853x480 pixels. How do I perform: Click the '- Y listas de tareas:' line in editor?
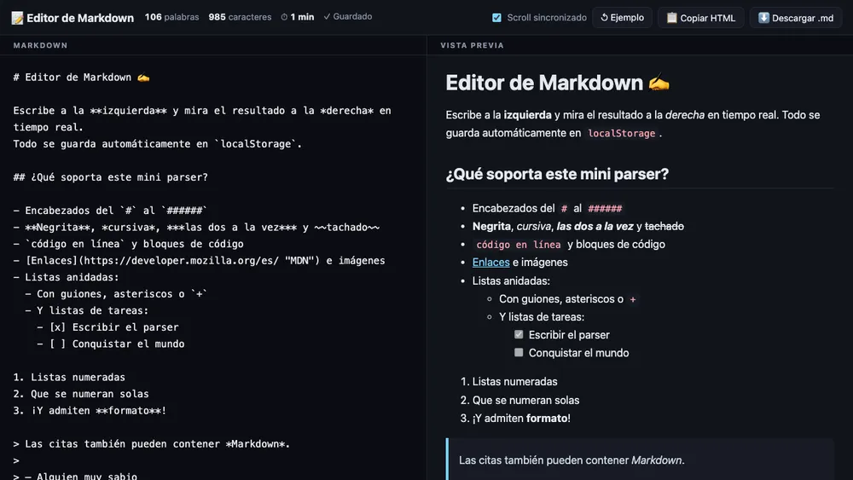(x=86, y=310)
